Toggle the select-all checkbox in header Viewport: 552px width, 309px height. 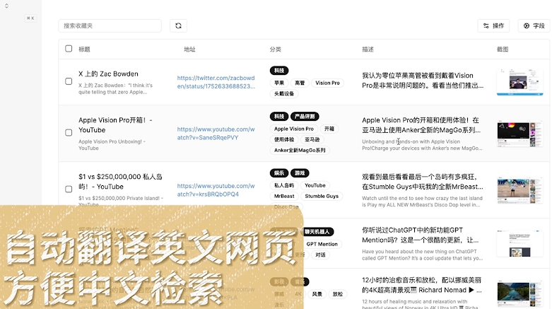(69, 49)
